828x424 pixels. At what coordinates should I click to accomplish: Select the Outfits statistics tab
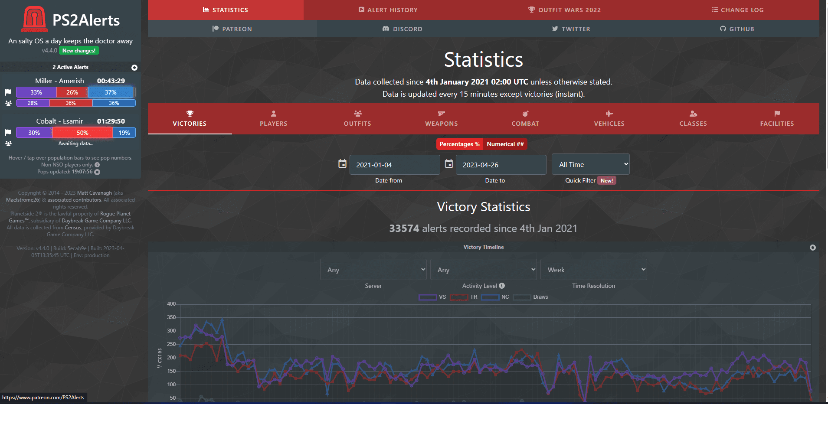357,119
